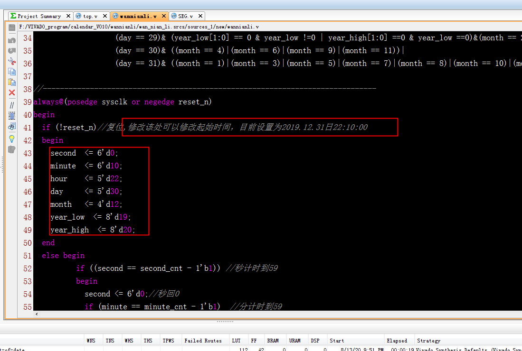This screenshot has height=351, width=522.
Task: Click the 'year_low <= 8'd19;' assignment
Action: click(91, 217)
